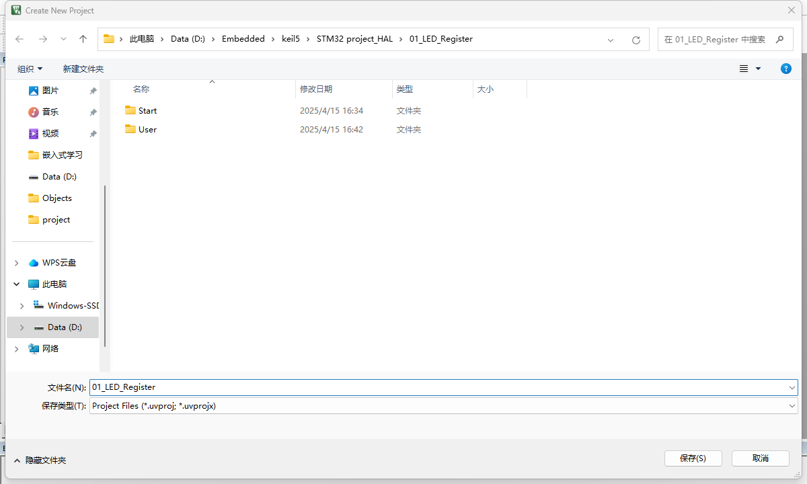This screenshot has height=484, width=807.
Task: Change the view layout icon
Action: tap(744, 69)
